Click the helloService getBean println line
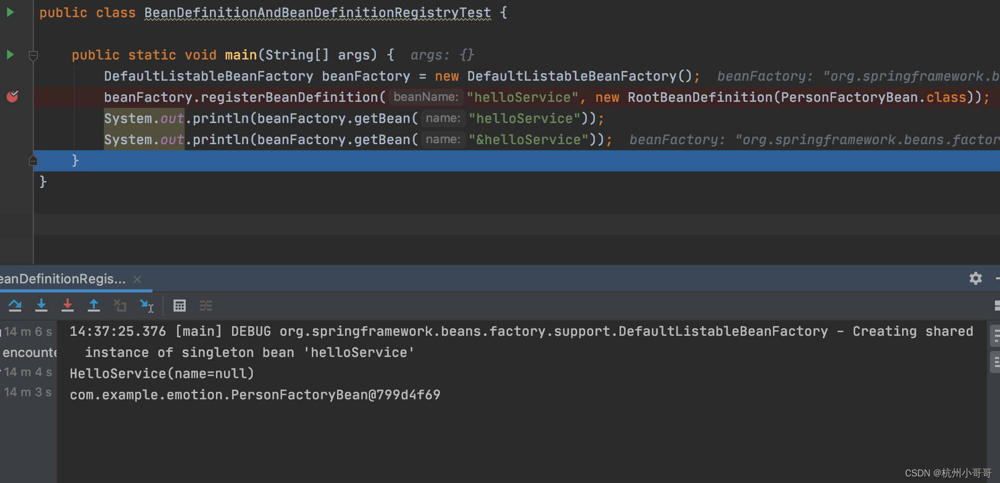Viewport: 1000px width, 483px height. coord(353,118)
